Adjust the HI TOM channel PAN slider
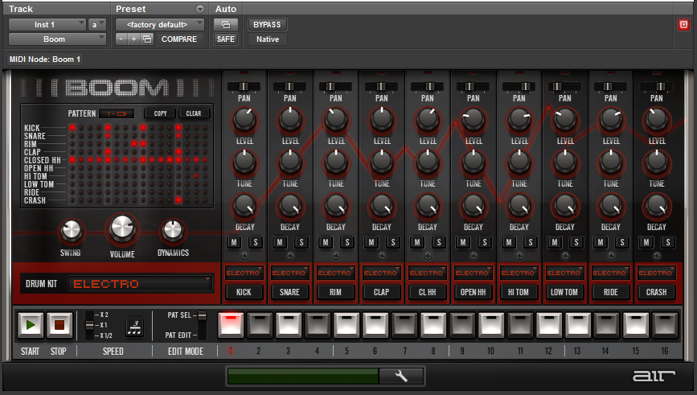 click(x=519, y=86)
